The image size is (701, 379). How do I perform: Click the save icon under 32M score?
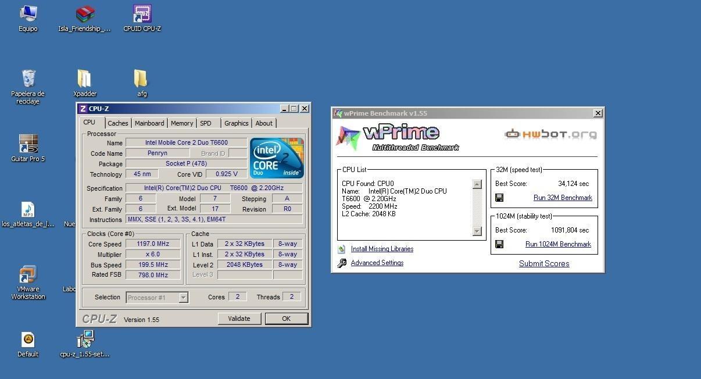coord(499,198)
